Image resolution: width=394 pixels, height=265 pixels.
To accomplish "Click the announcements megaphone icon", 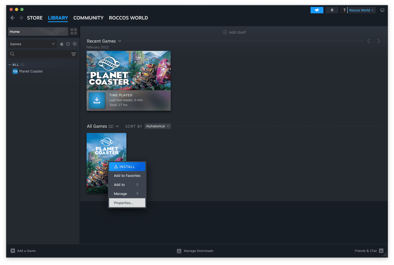I will point(317,10).
